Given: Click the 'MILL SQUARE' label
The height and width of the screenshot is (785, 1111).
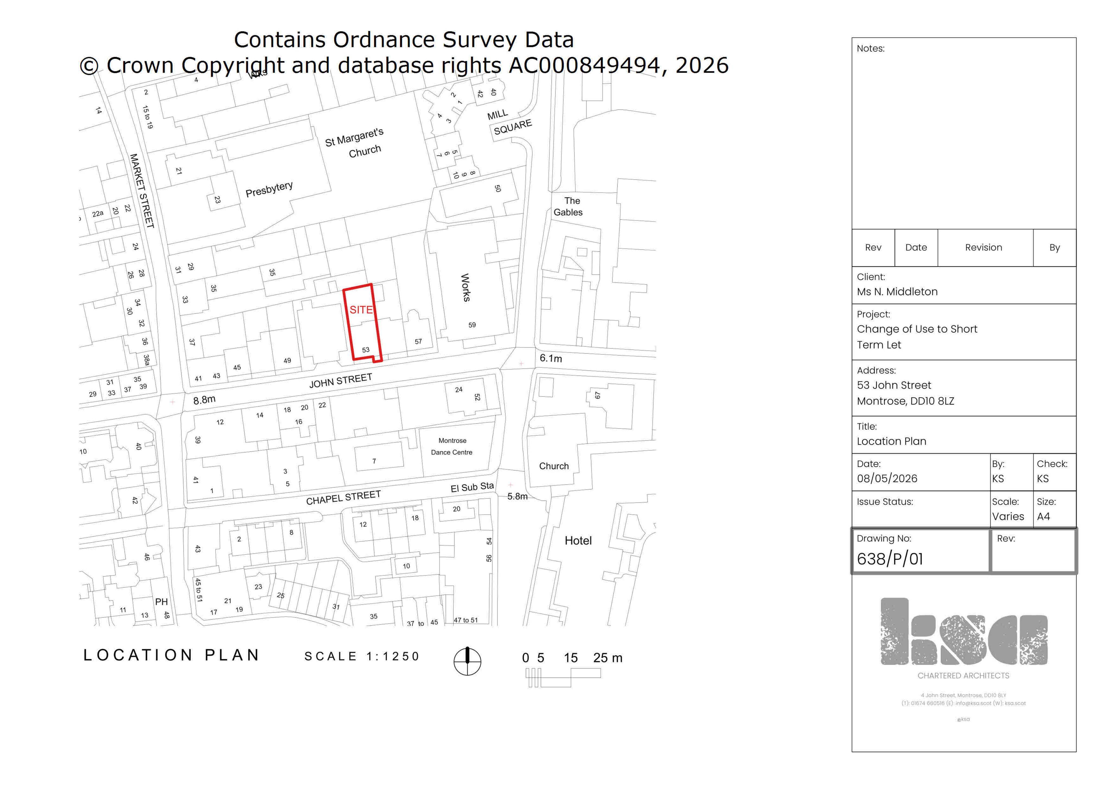Looking at the screenshot, I should click(510, 121).
